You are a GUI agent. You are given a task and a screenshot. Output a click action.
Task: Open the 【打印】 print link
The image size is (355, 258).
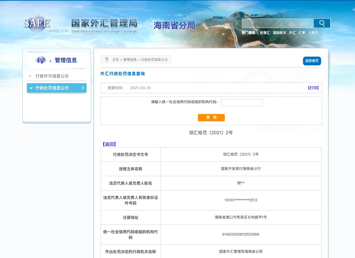[313, 88]
